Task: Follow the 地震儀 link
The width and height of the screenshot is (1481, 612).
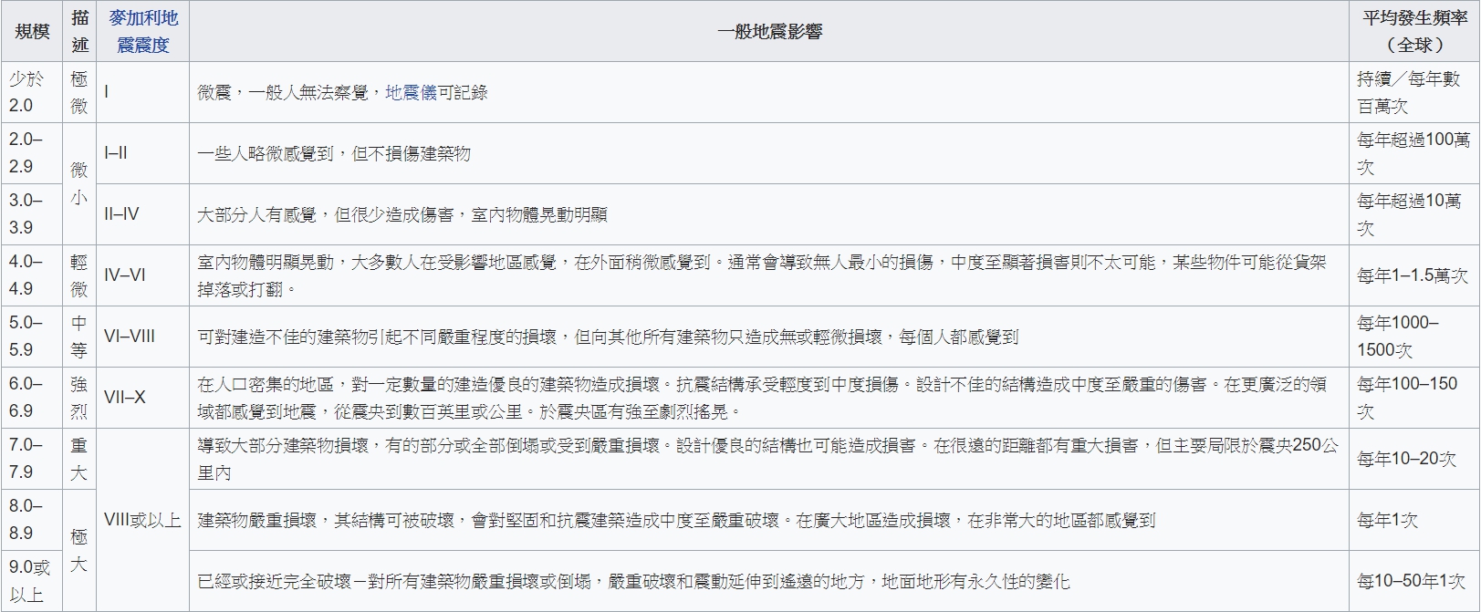Action: tap(411, 92)
